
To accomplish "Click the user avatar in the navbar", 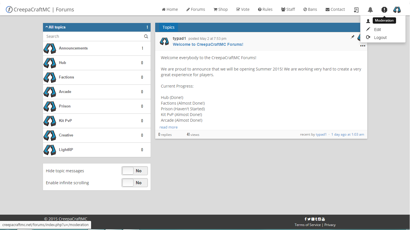I will pyautogui.click(x=397, y=10).
